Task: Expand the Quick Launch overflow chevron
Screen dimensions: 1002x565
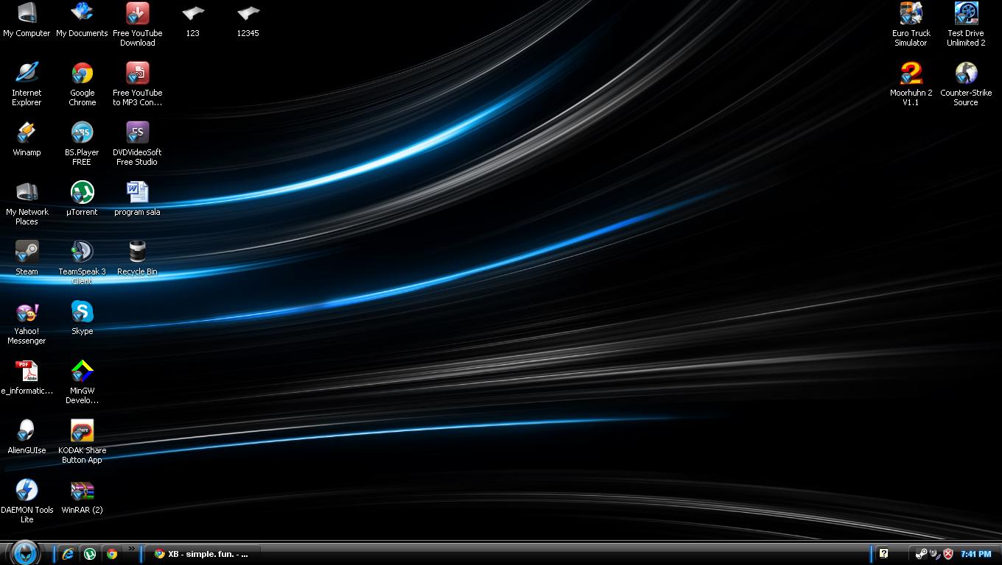Action: pos(132,548)
